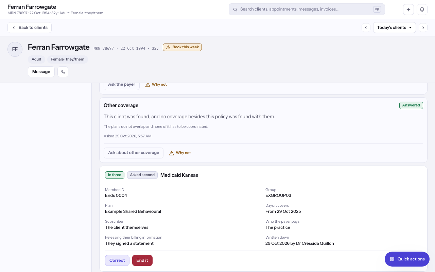Click payer pays value The practice
This screenshot has height=272, width=435.
pyautogui.click(x=278, y=227)
